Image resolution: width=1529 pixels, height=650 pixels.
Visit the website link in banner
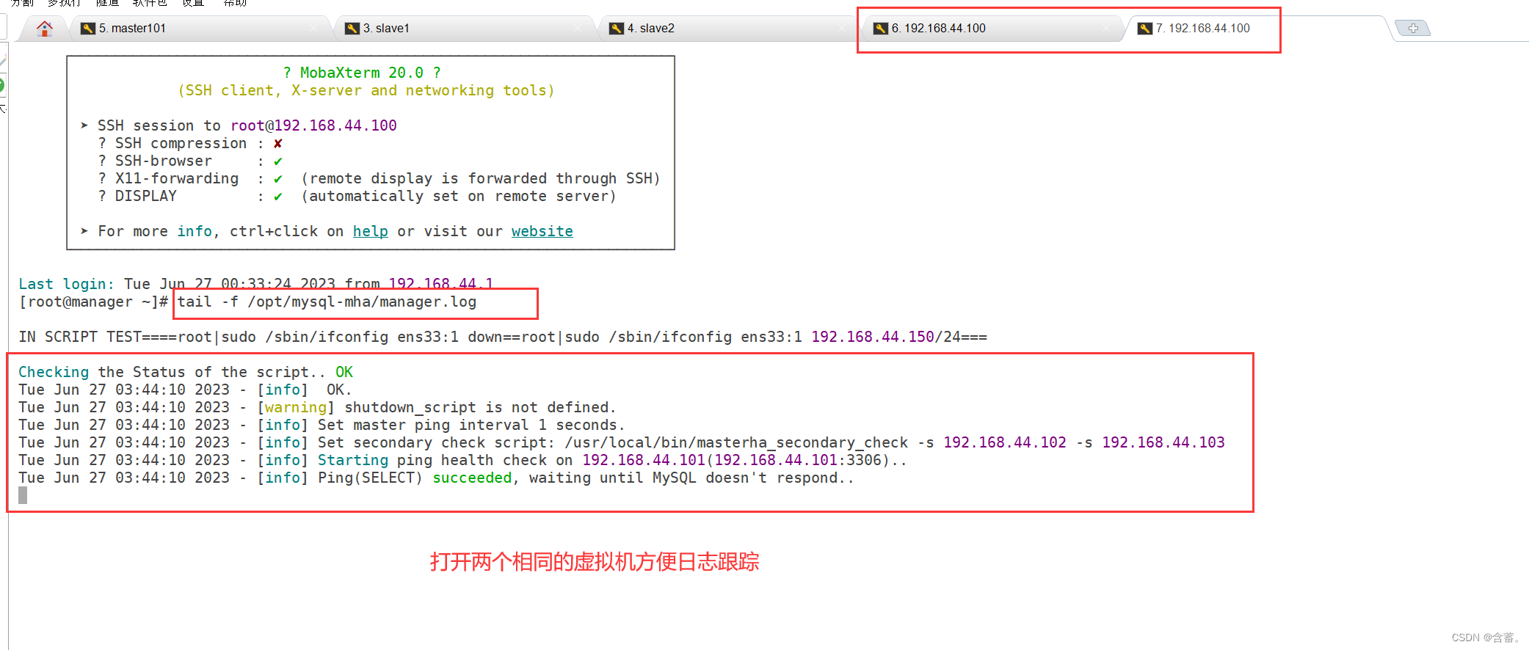(x=542, y=232)
